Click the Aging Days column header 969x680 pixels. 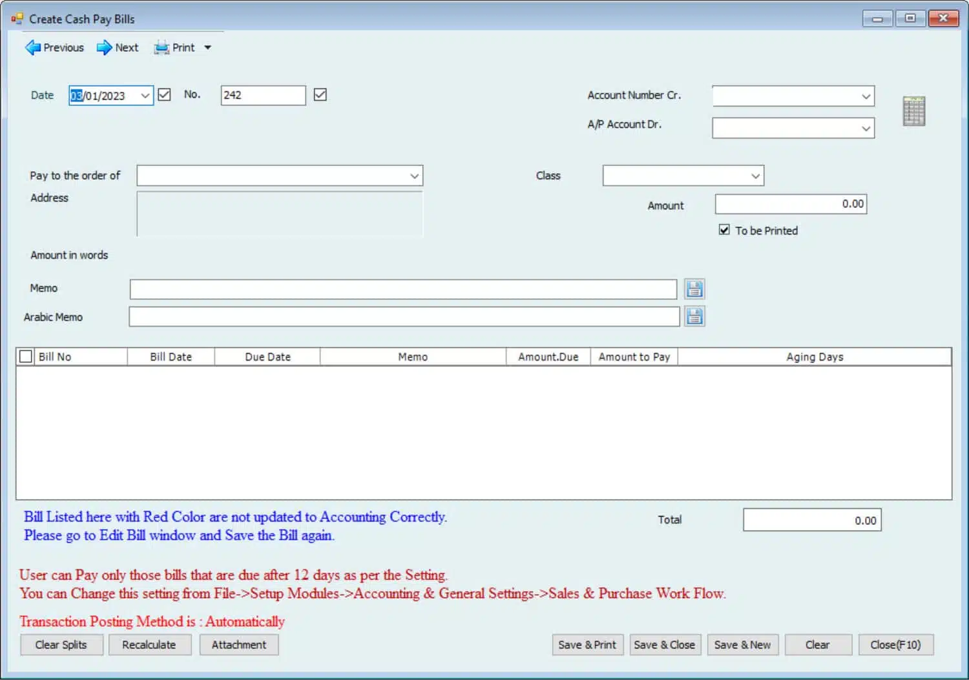click(815, 357)
